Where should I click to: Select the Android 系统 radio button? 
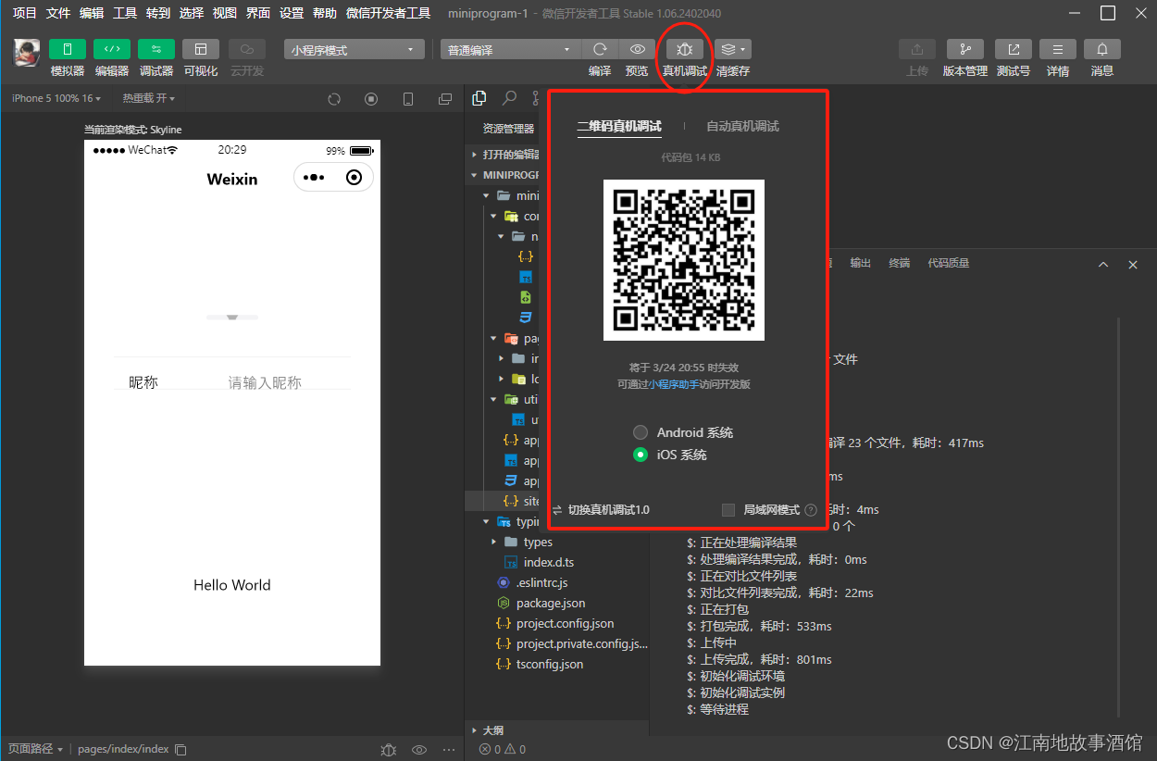[641, 432]
